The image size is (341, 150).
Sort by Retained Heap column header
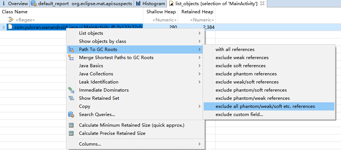(197, 12)
